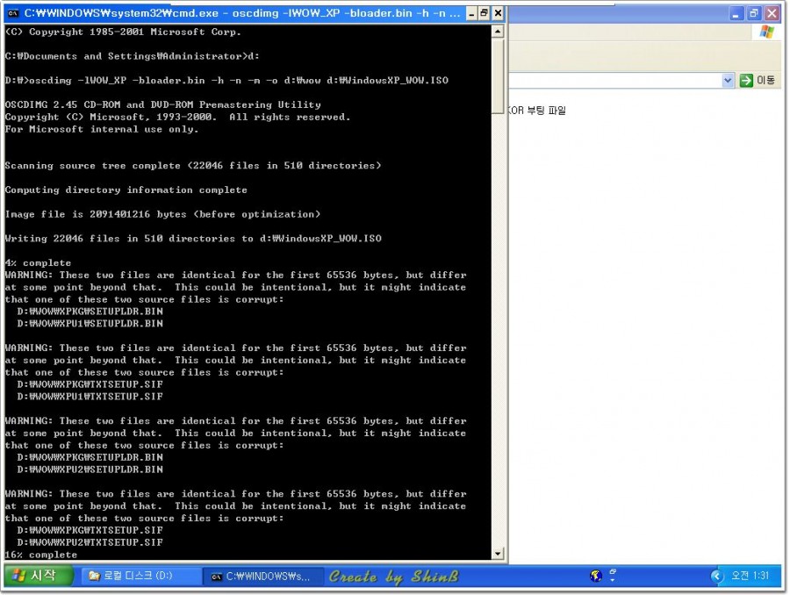Expand hidden tray icons with the arrow
Screen dimensions: 790x595
point(717,576)
